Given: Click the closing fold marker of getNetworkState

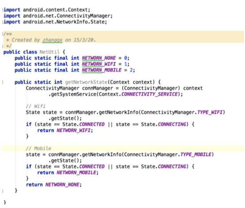Looking at the screenshot, I should click(3, 191).
